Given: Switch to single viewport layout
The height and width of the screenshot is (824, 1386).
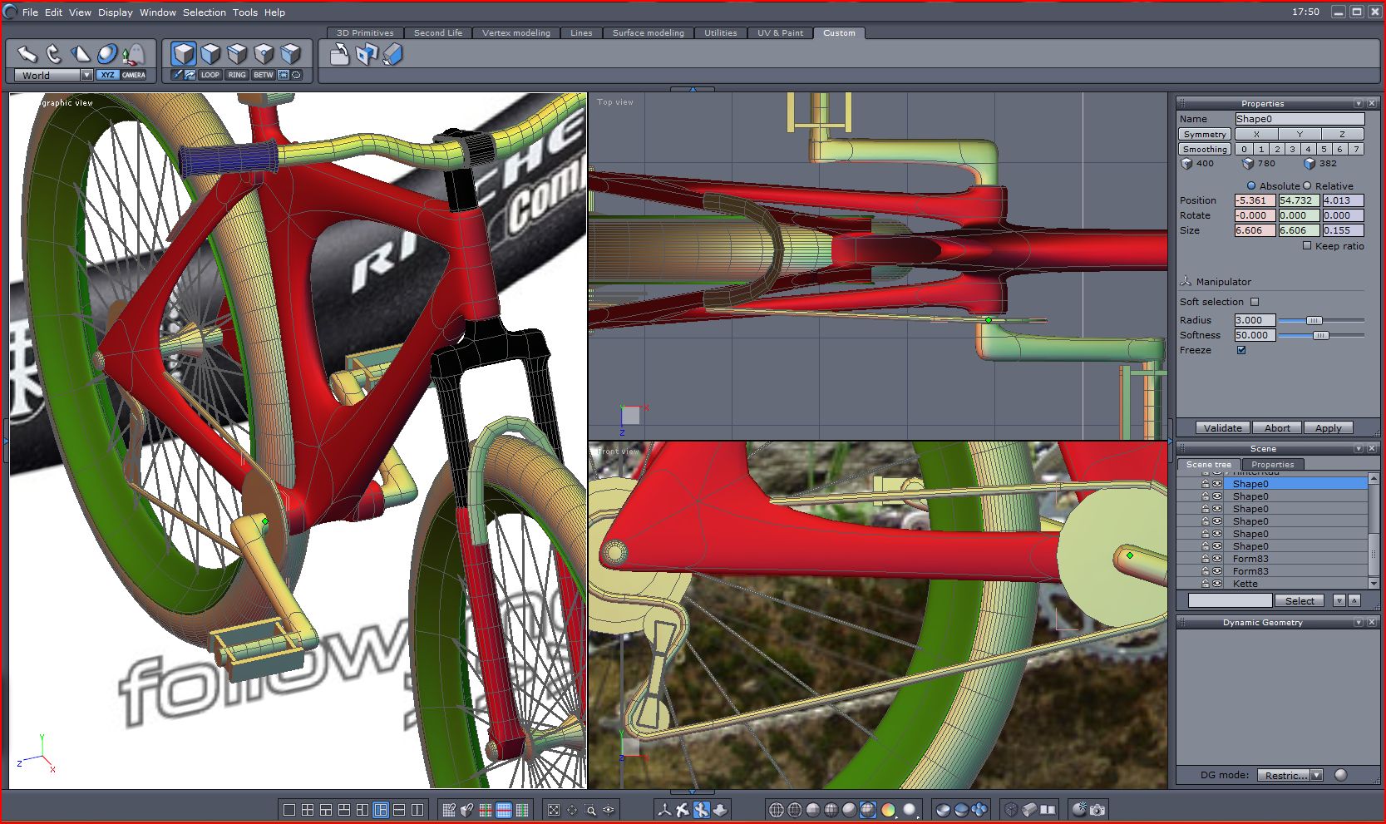Looking at the screenshot, I should [x=289, y=810].
